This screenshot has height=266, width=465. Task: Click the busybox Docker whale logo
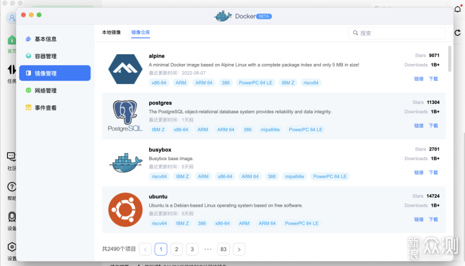pos(125,163)
